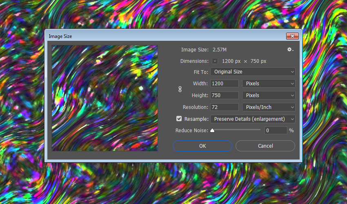Viewport: 347px width, 204px height.
Task: Select the Height value field
Action: (x=224, y=95)
